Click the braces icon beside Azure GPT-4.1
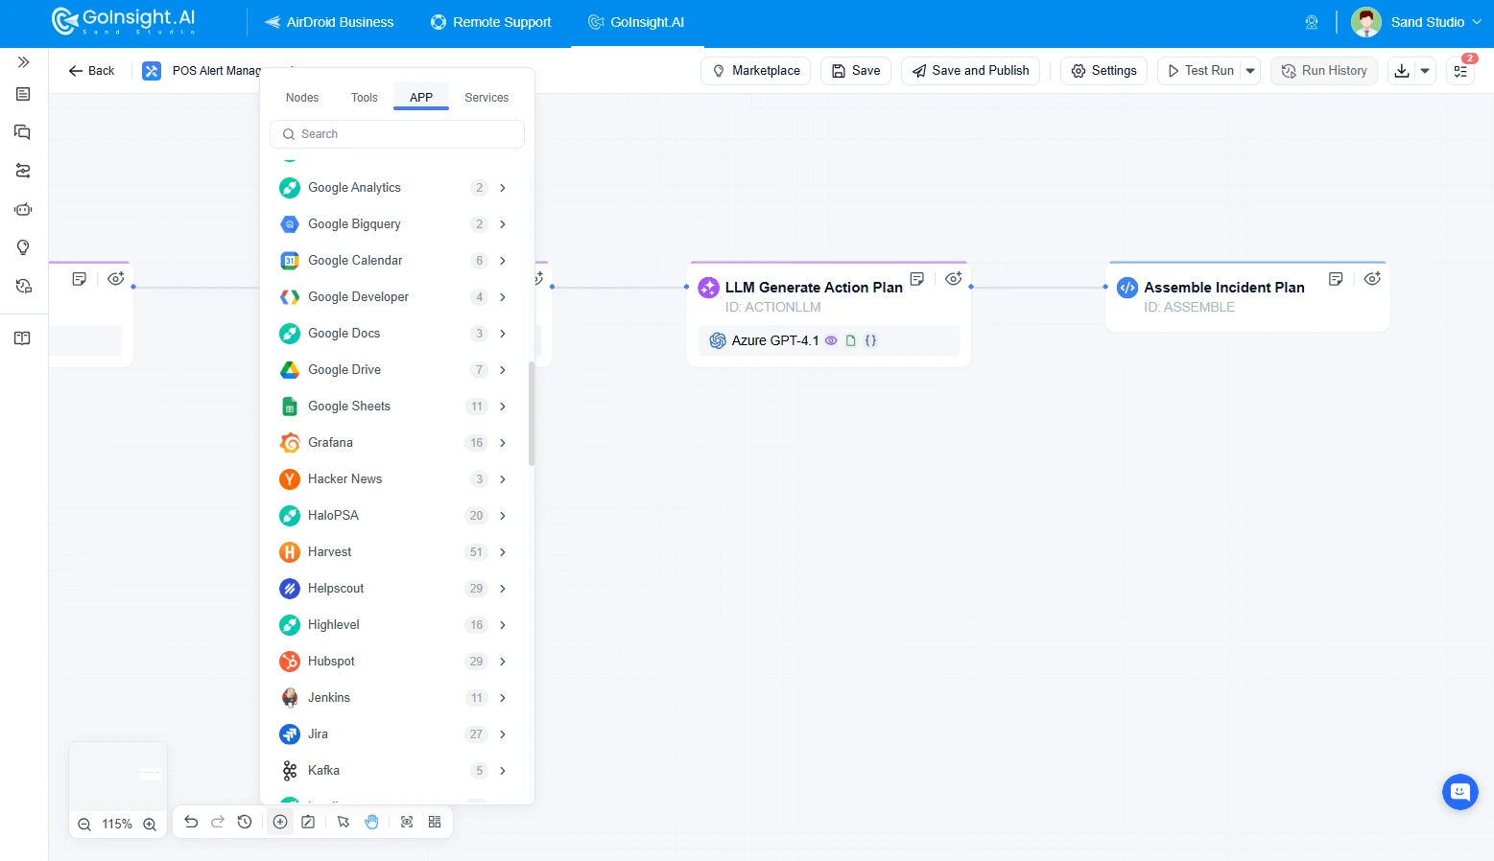 [870, 340]
